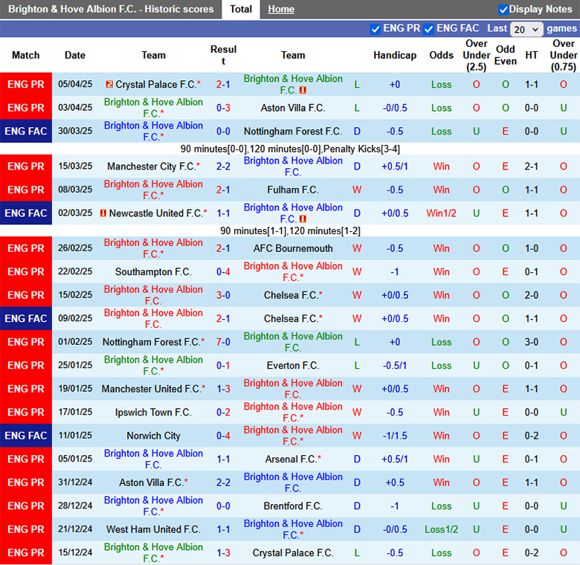Uncheck the ENG FAC league filter
This screenshot has height=565, width=580.
point(428,29)
